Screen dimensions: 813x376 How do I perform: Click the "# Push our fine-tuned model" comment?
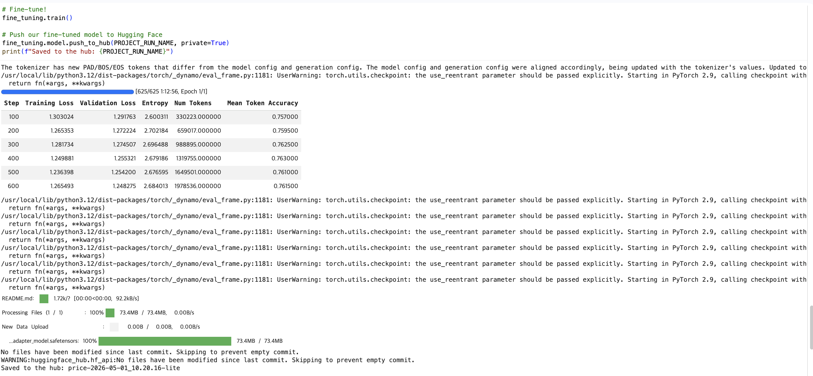tap(82, 35)
